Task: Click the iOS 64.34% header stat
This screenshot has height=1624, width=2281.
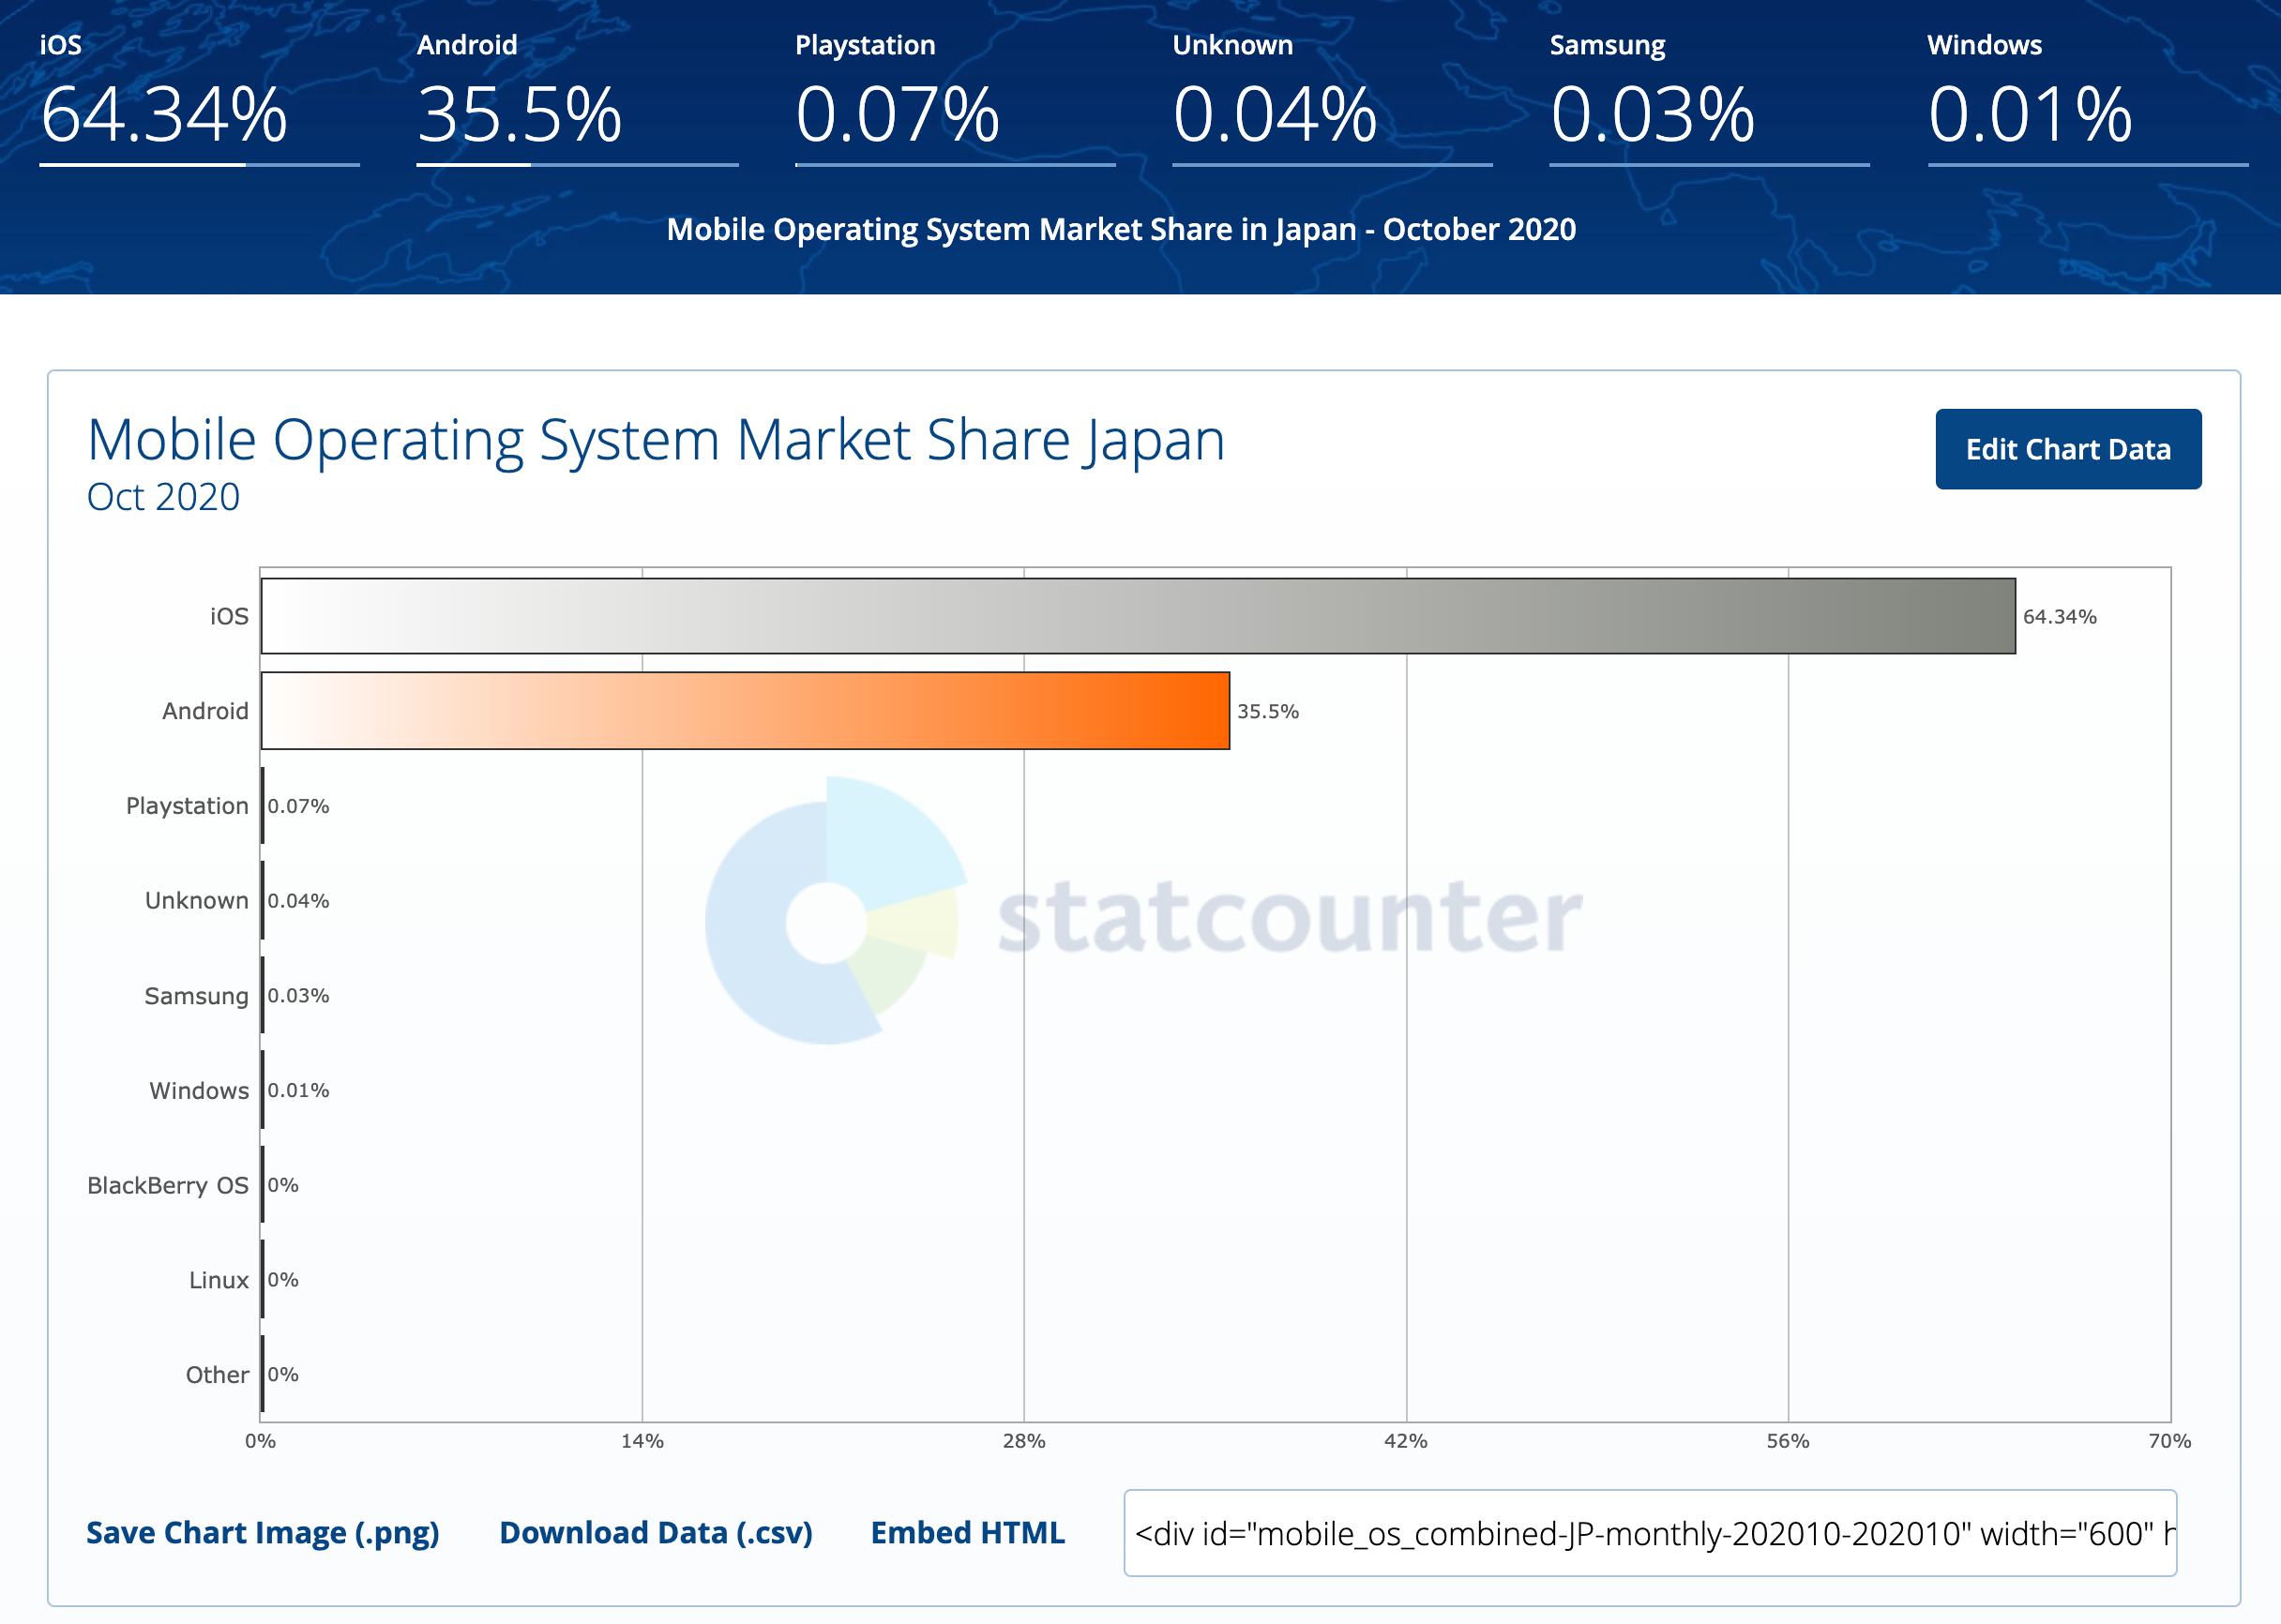Action: coord(199,98)
